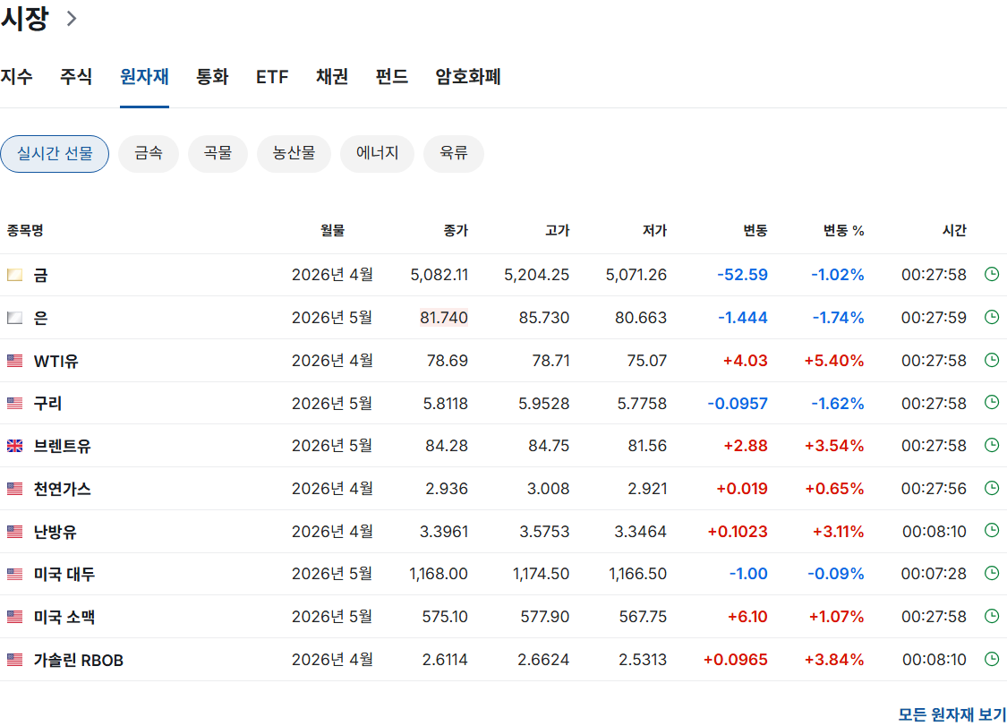Select the 에너지 filter chip
This screenshot has height=726, width=1007.
click(x=377, y=154)
